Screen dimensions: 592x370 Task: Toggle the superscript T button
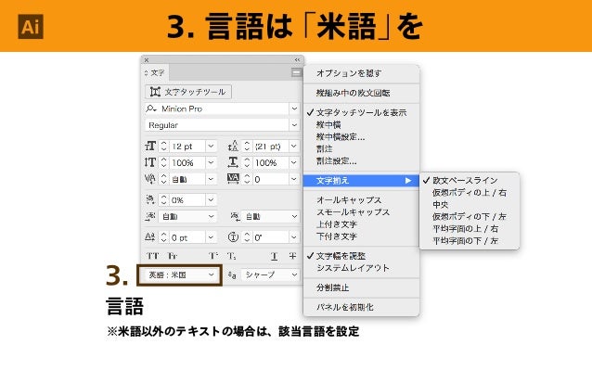213,256
